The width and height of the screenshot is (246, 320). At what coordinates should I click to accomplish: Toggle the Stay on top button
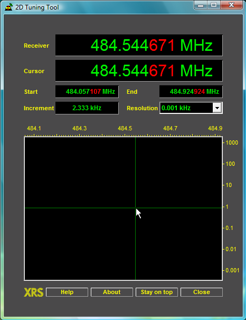point(157,292)
